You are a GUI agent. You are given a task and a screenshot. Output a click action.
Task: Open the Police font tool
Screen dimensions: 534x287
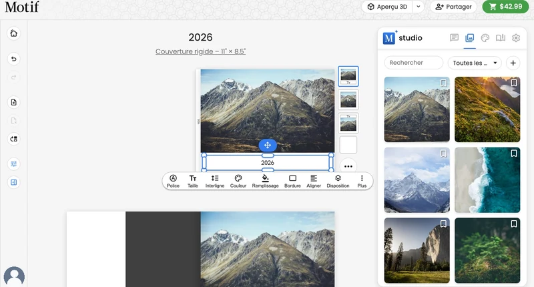173,181
